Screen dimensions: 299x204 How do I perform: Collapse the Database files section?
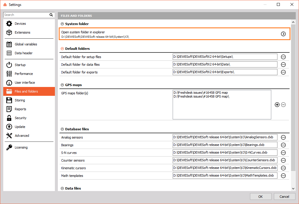pos(62,129)
